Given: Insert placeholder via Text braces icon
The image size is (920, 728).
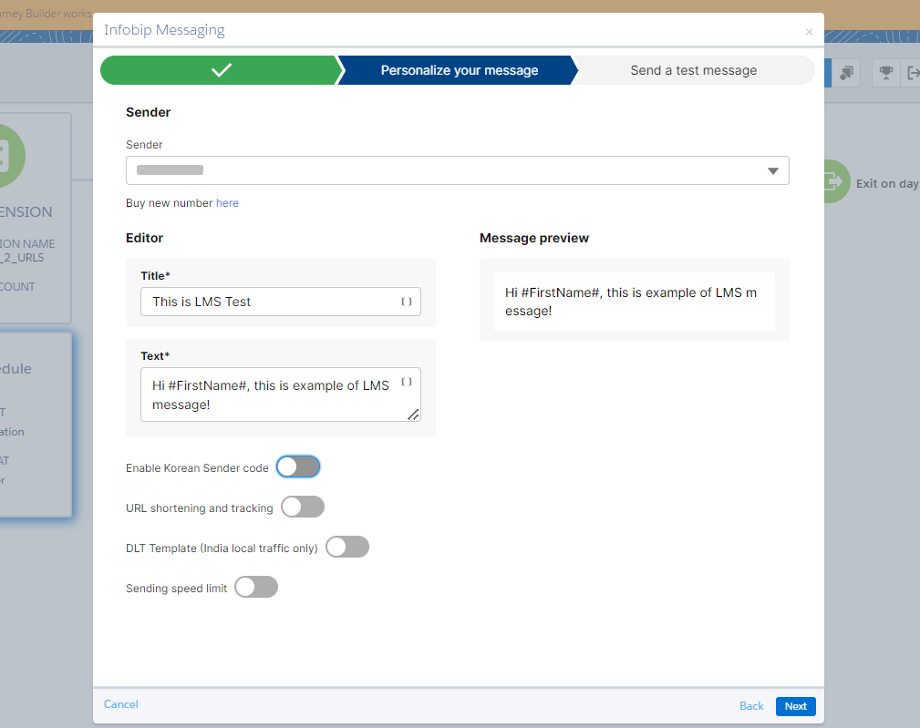Looking at the screenshot, I should coord(406,382).
